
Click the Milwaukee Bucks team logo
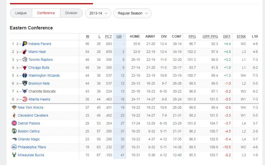[14, 155]
